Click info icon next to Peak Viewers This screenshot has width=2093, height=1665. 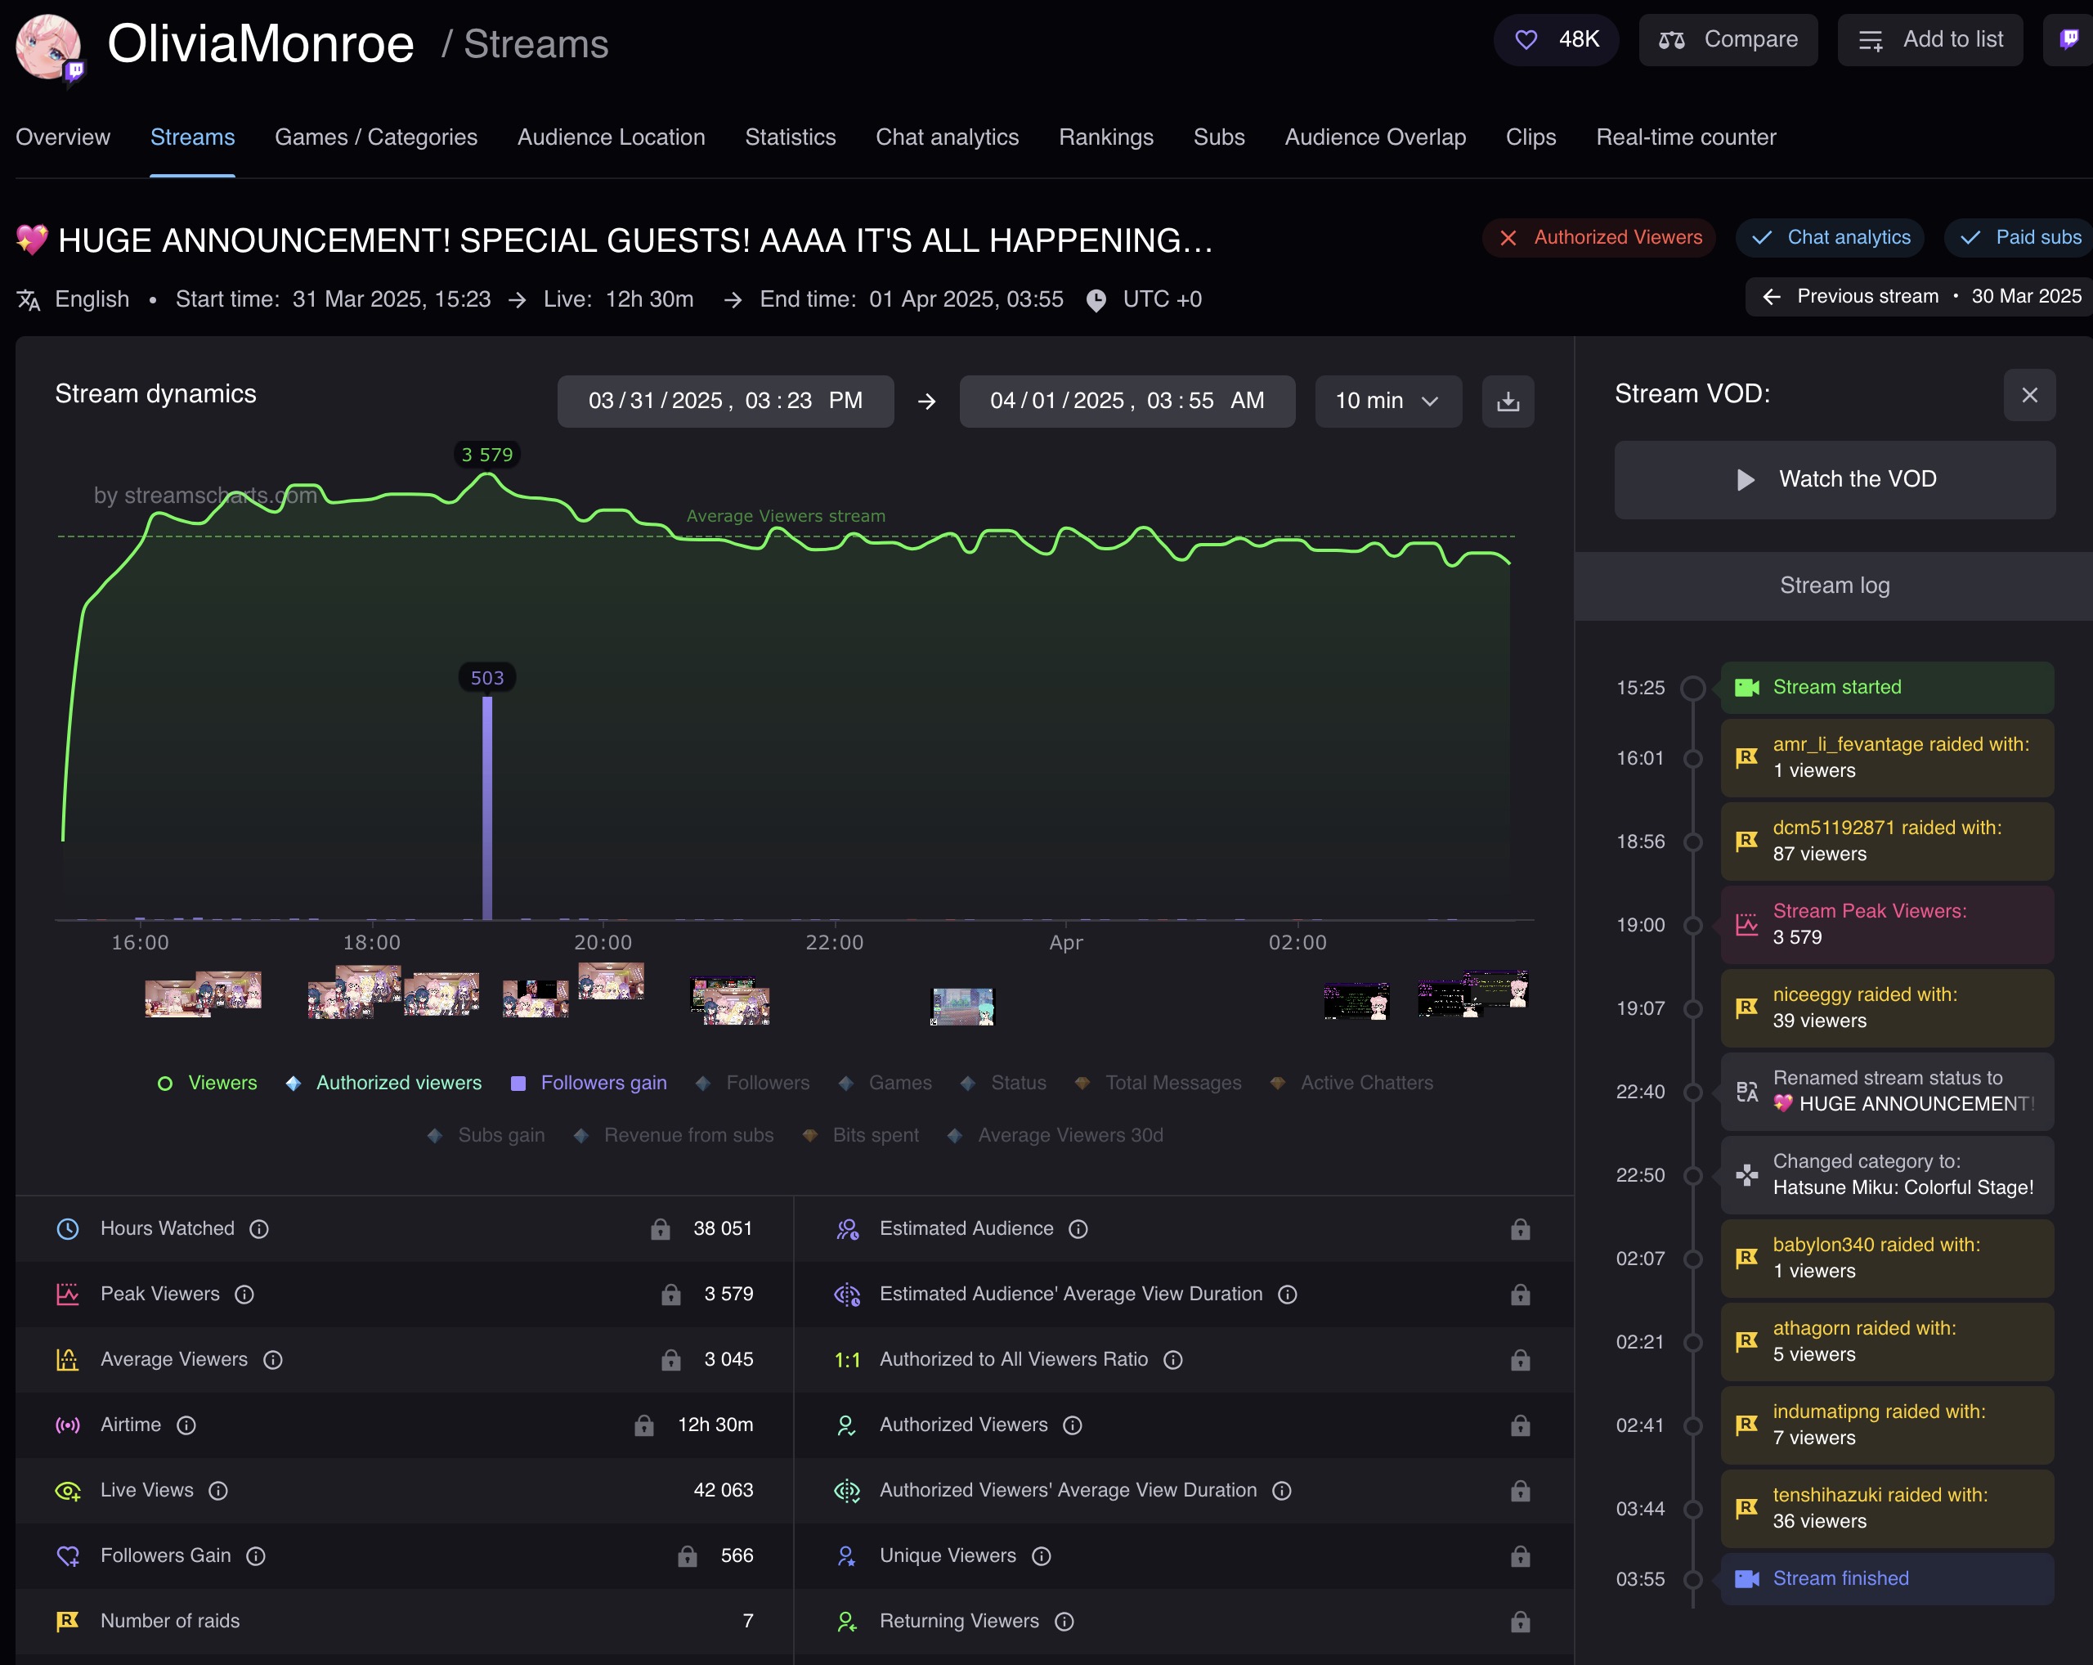click(x=244, y=1295)
